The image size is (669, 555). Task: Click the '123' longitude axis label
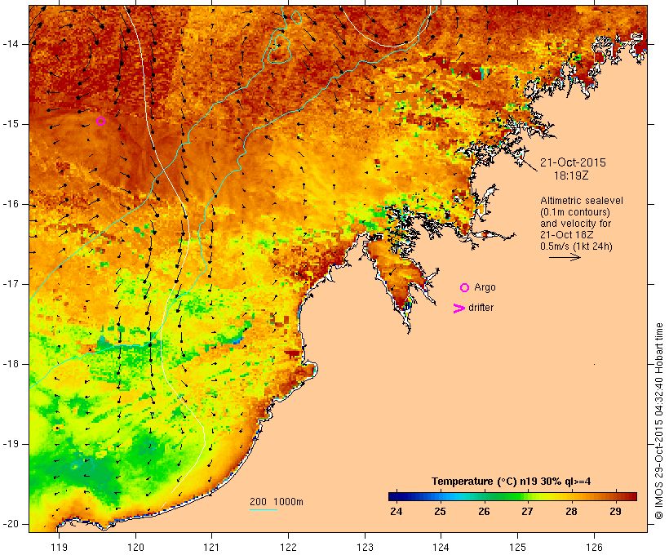365,547
